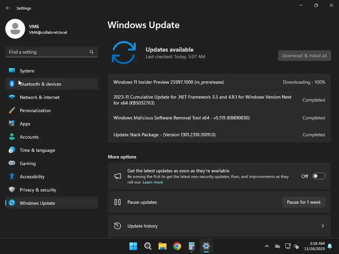Viewport: 339px width, 254px height.
Task: Click the Personalization paintbrush icon
Action: 12,110
